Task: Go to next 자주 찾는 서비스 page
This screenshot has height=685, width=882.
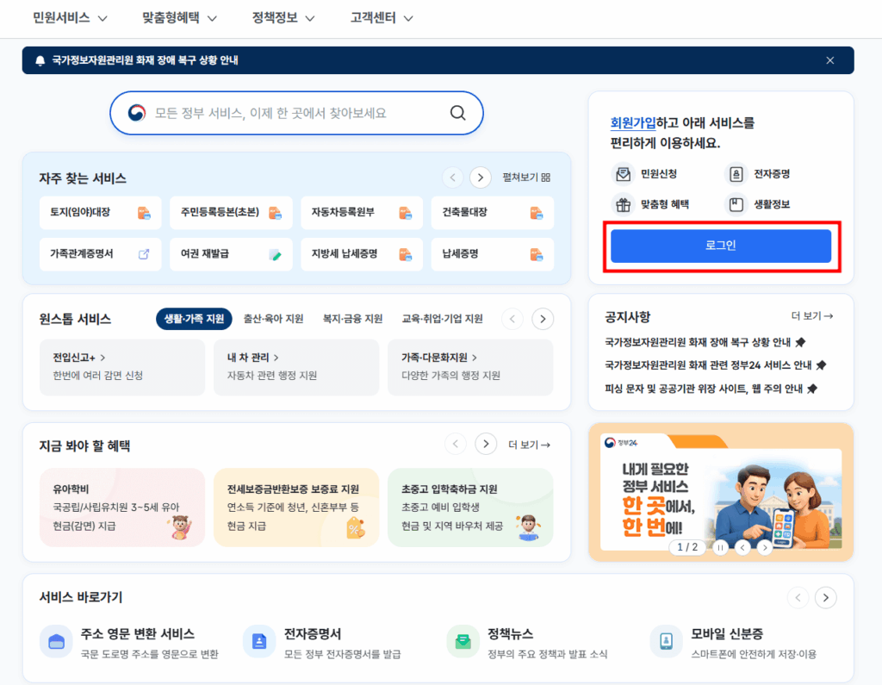Action: click(x=481, y=177)
